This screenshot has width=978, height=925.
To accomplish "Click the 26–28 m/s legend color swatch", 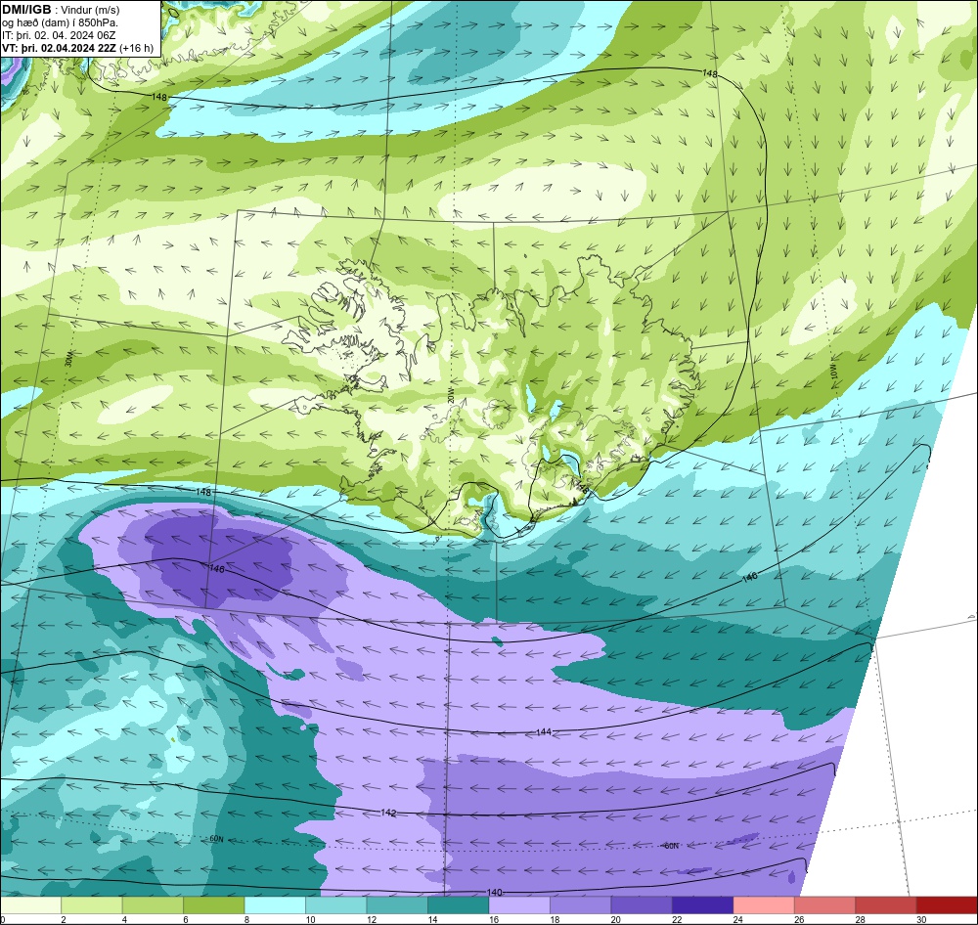I will tap(825, 905).
